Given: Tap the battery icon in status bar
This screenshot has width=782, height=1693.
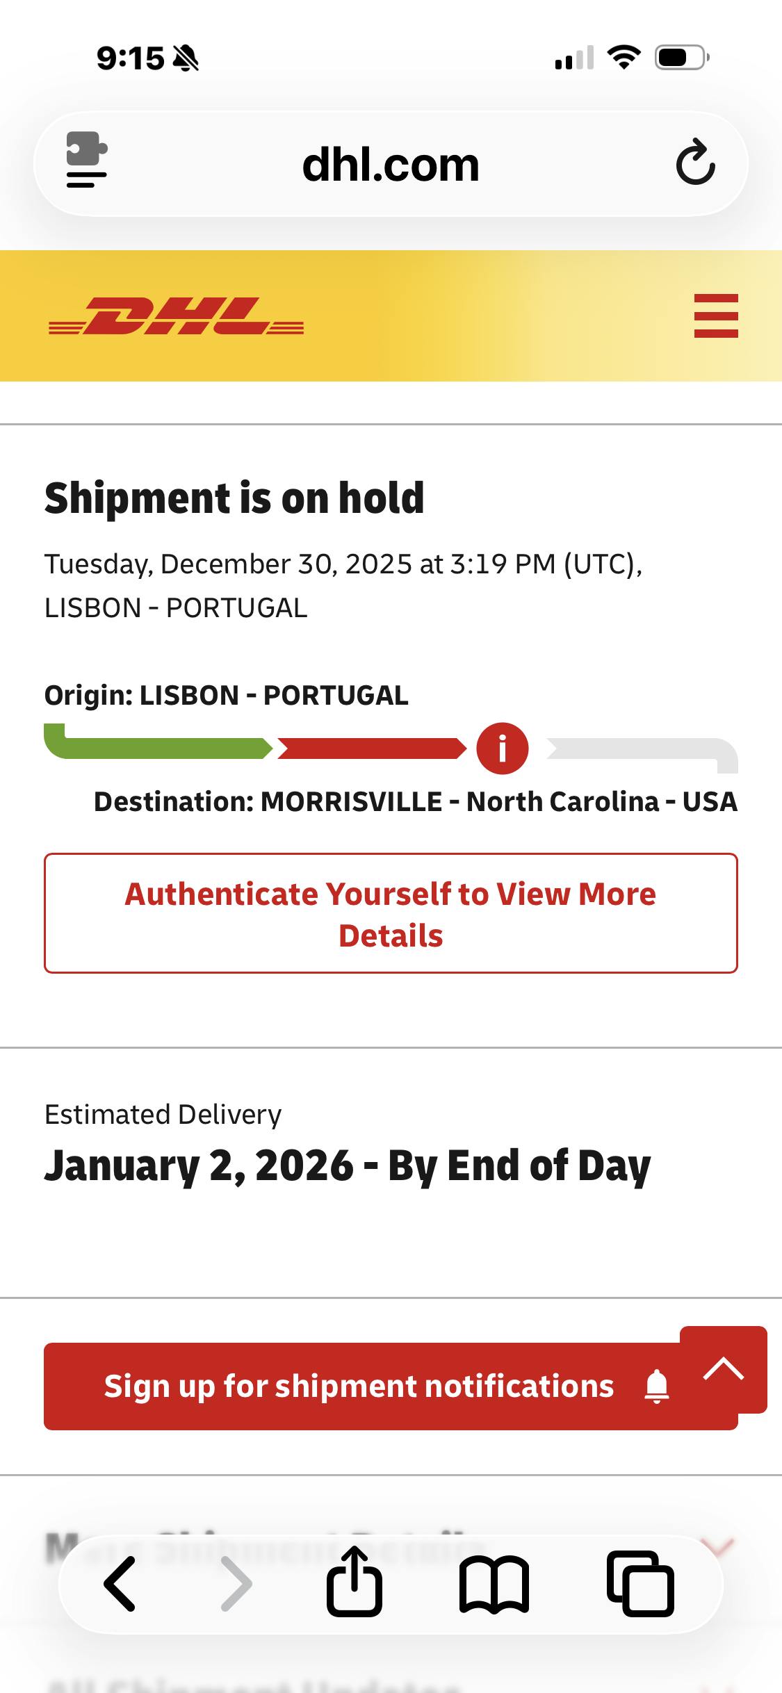Looking at the screenshot, I should pos(681,57).
